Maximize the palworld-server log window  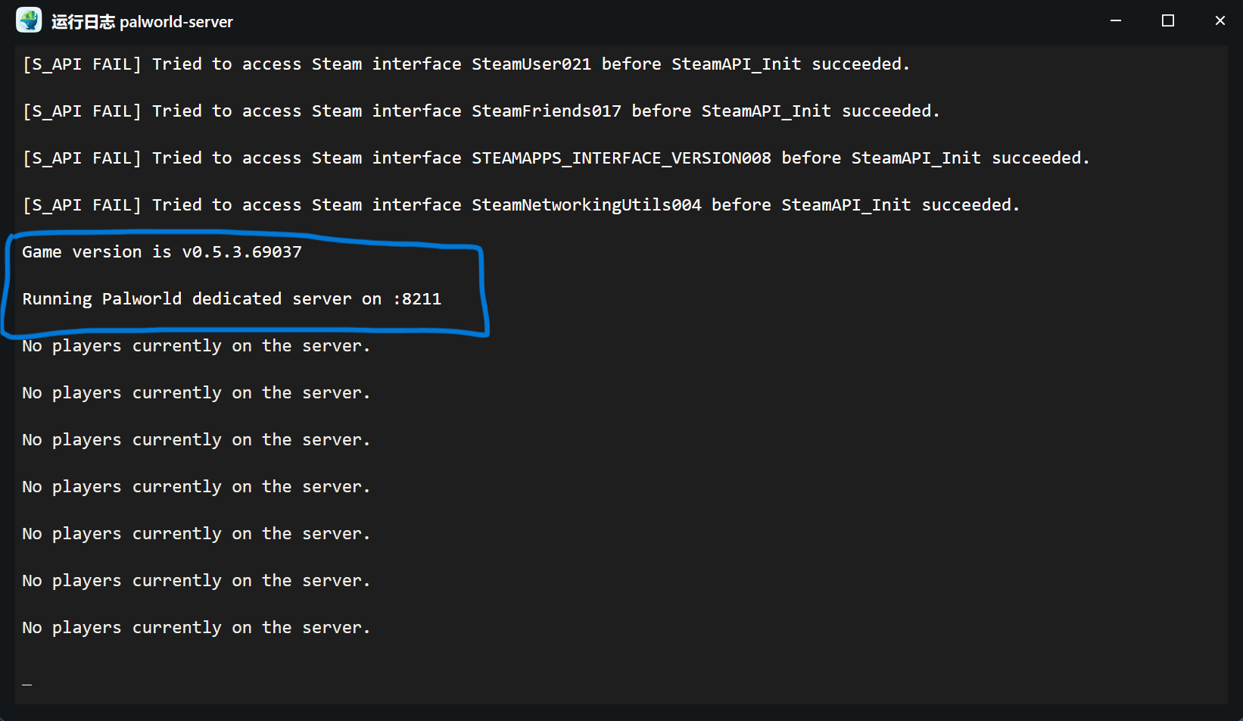click(x=1167, y=20)
